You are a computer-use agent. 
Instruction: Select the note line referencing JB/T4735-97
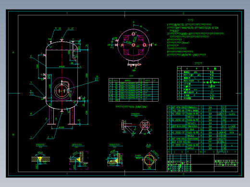pyautogui.click(x=189, y=25)
